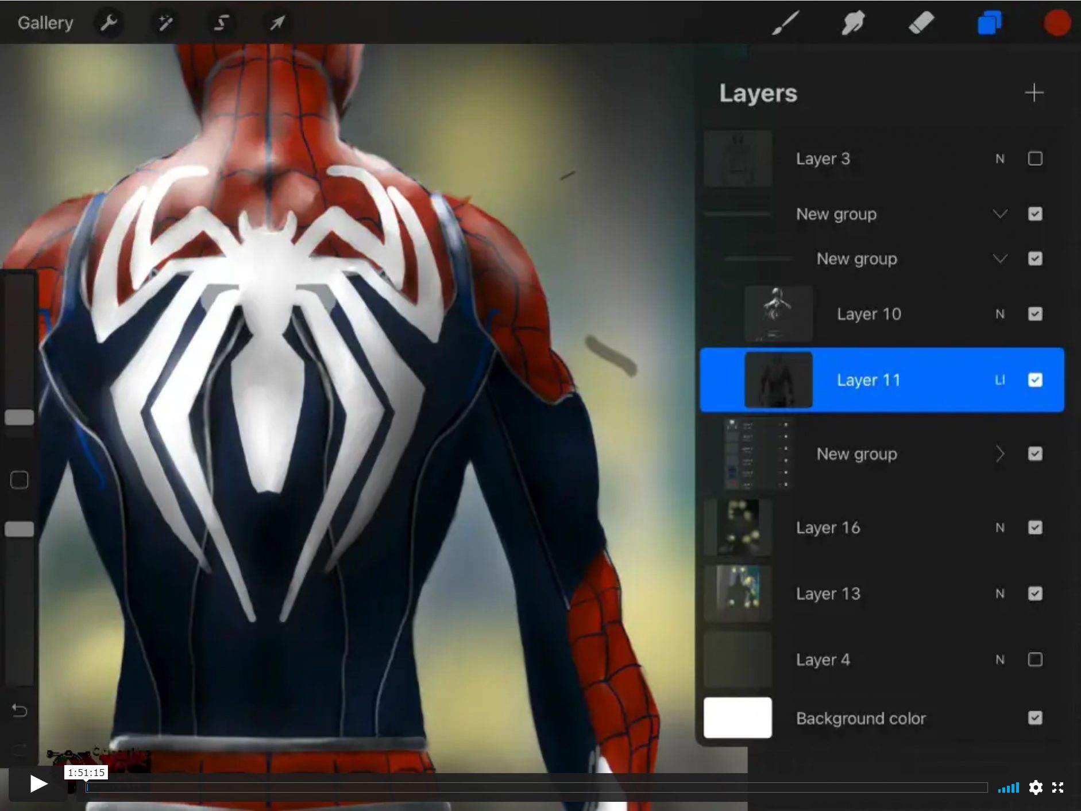Collapse the first New group
The image size is (1081, 811).
point(1001,214)
